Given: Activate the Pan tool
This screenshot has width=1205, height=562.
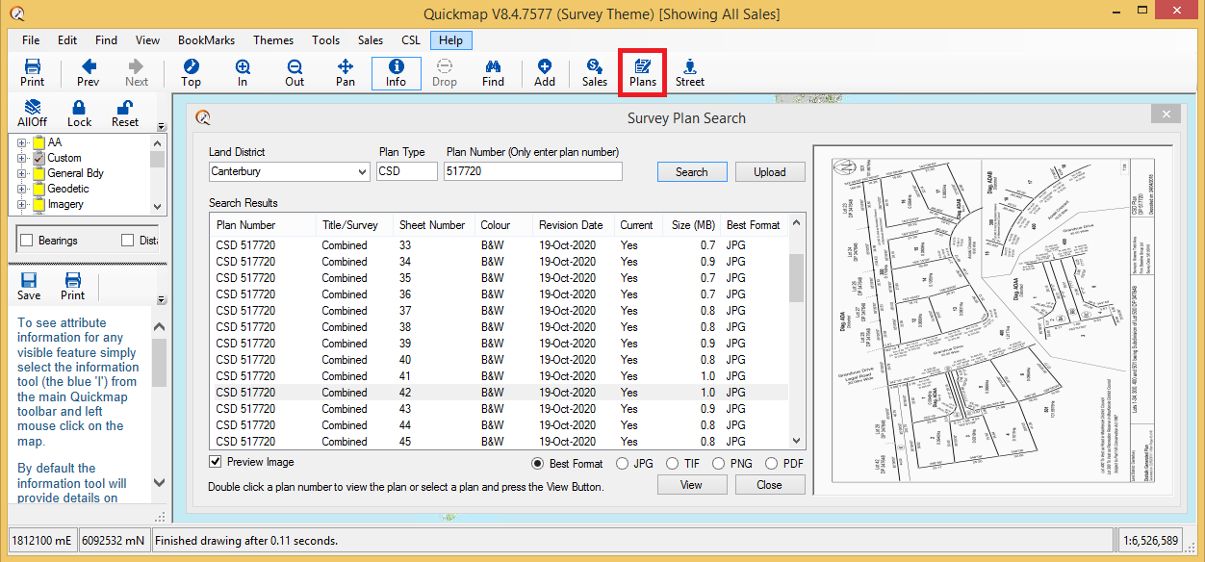Looking at the screenshot, I should pos(345,72).
